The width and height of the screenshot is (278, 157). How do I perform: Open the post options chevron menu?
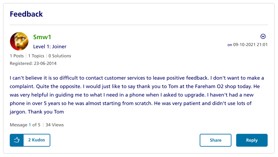[x=263, y=36]
